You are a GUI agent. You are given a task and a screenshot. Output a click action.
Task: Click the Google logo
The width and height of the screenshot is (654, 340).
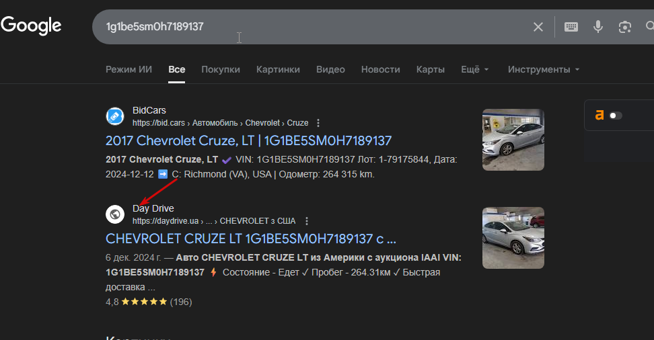click(x=31, y=26)
